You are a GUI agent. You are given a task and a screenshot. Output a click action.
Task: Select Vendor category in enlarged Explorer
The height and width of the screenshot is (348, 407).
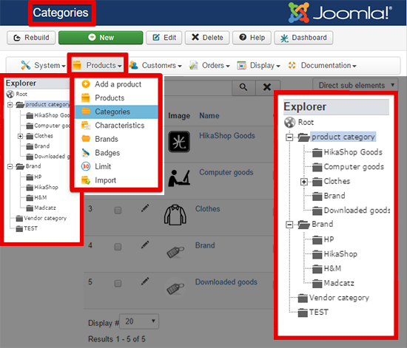[339, 298]
